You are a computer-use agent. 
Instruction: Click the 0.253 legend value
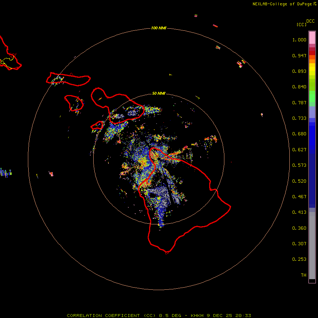click(x=299, y=259)
